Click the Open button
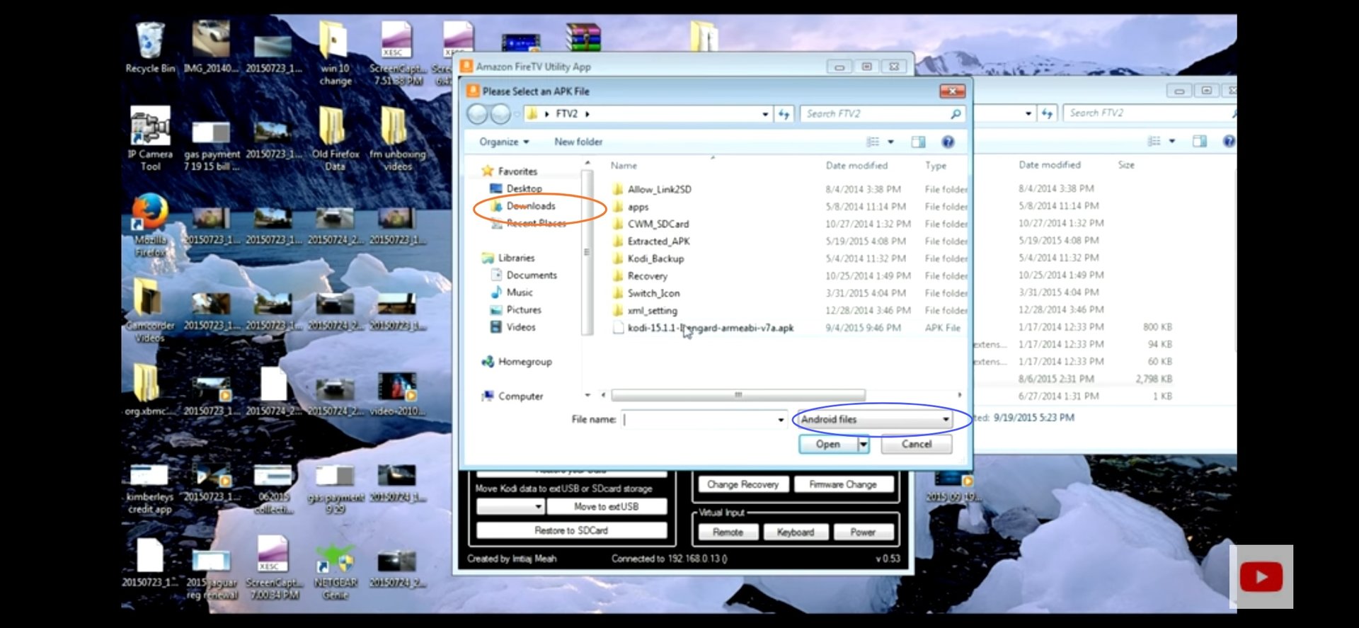 (x=828, y=444)
